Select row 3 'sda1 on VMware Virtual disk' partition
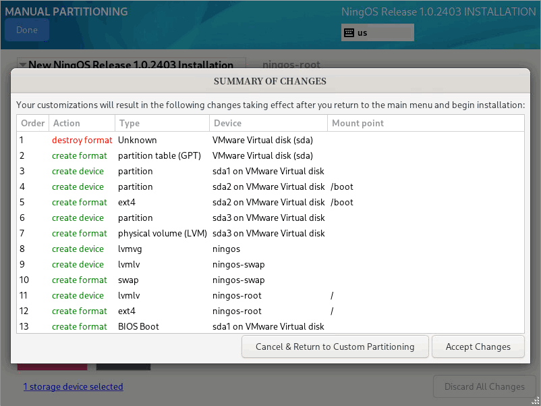Viewport: 541px width, 406px height. (x=268, y=171)
